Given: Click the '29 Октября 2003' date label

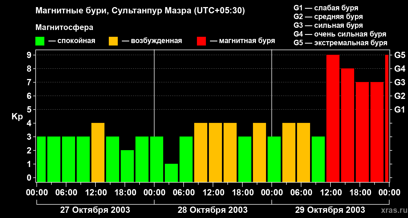Looking at the screenshot, I should tap(330, 210).
